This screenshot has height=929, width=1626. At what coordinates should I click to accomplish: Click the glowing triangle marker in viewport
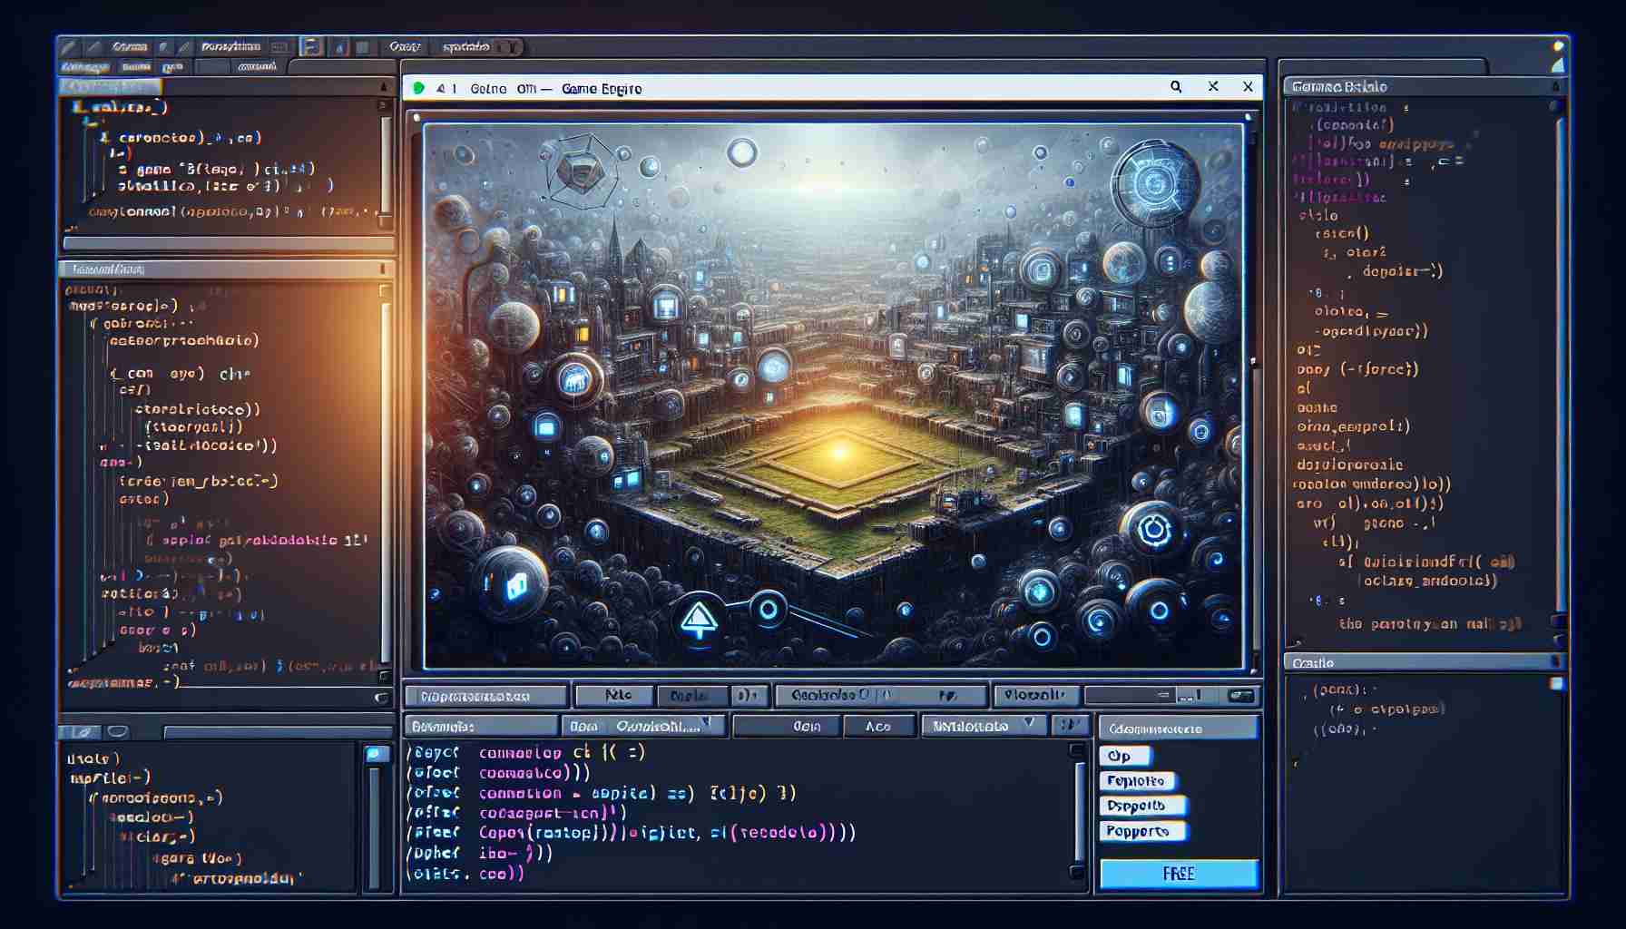pyautogui.click(x=699, y=620)
